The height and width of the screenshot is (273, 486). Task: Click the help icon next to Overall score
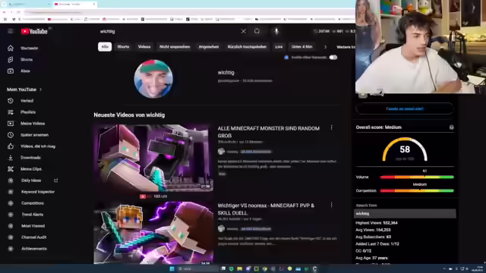coord(451,127)
